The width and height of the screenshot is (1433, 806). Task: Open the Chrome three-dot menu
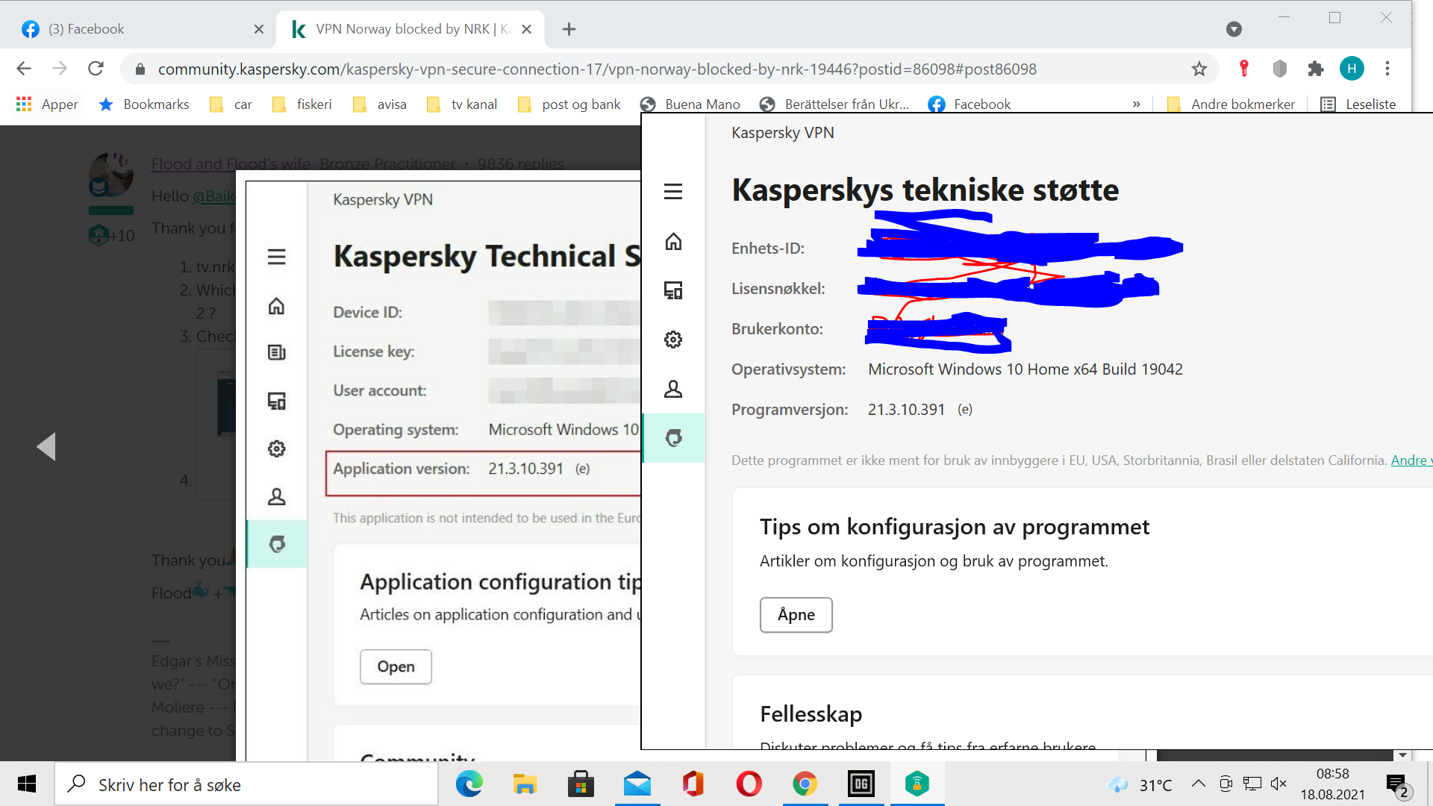tap(1387, 69)
